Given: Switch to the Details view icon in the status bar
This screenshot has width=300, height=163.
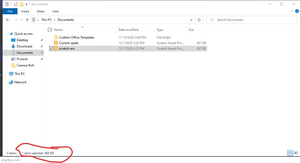Looking at the screenshot, I should (x=290, y=153).
